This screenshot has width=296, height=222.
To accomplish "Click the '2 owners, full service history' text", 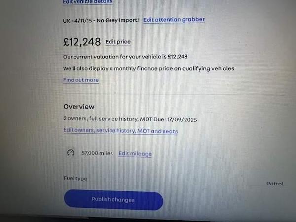I will point(101,119).
